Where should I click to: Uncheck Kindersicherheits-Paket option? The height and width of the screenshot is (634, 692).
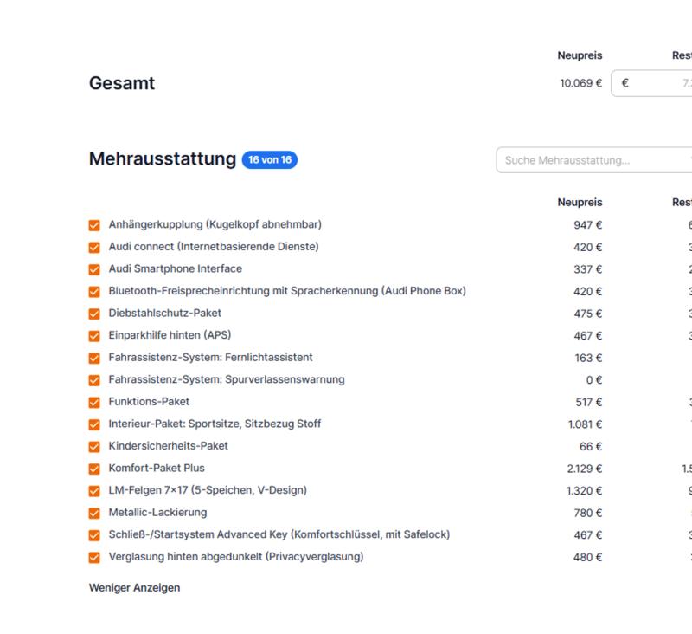[95, 447]
